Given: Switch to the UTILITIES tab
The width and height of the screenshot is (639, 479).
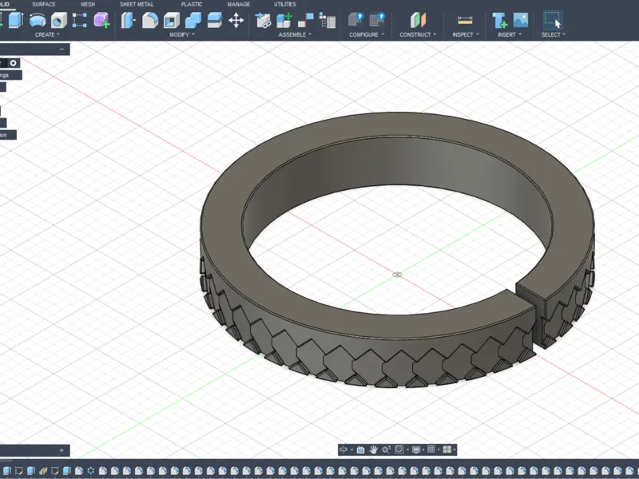Looking at the screenshot, I should pyautogui.click(x=285, y=4).
